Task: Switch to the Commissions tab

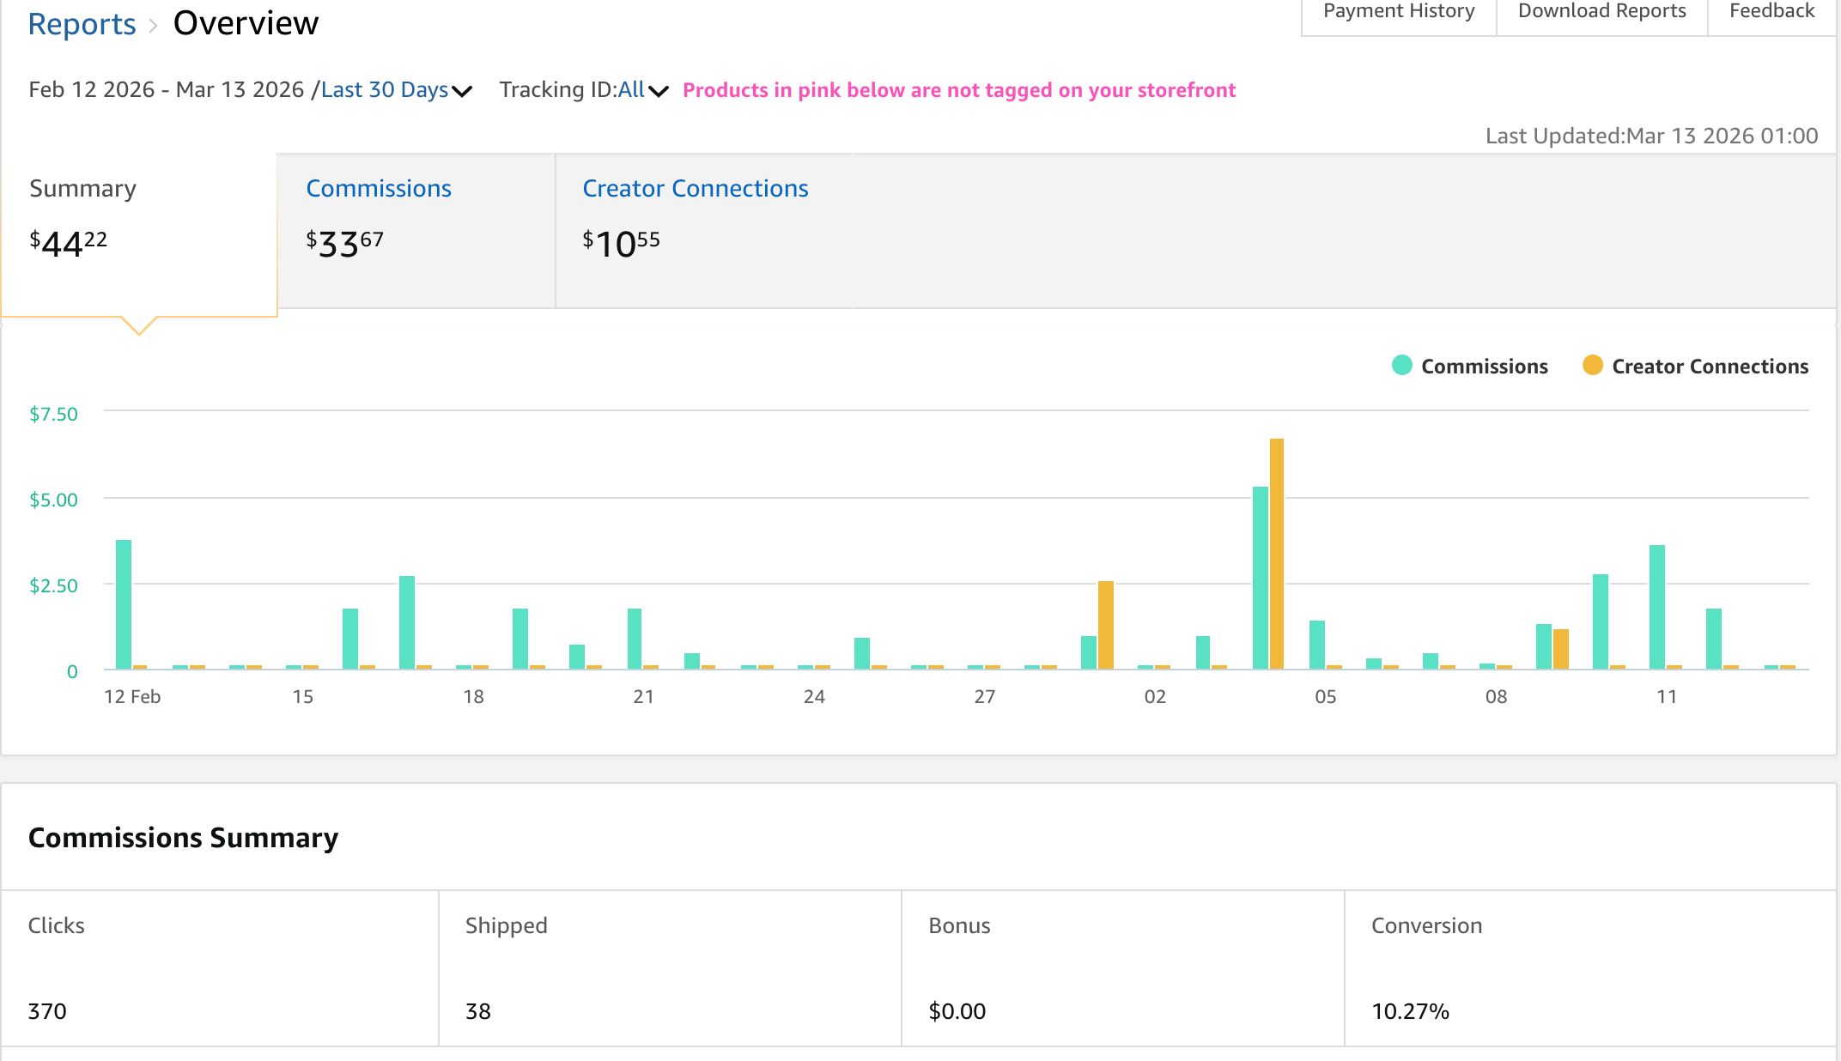Action: click(379, 189)
